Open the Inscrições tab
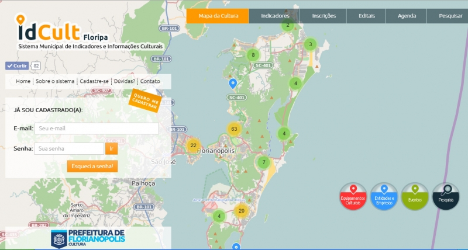This screenshot has width=468, height=250. [x=324, y=16]
